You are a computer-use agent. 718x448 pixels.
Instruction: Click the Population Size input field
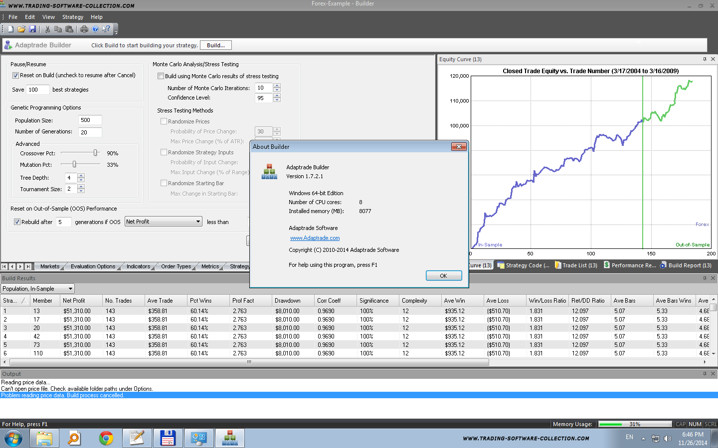pos(90,120)
